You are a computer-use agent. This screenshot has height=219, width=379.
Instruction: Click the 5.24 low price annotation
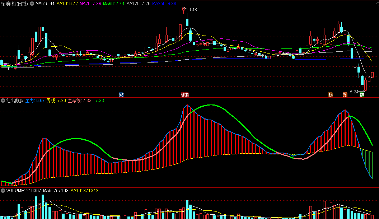click(354, 92)
